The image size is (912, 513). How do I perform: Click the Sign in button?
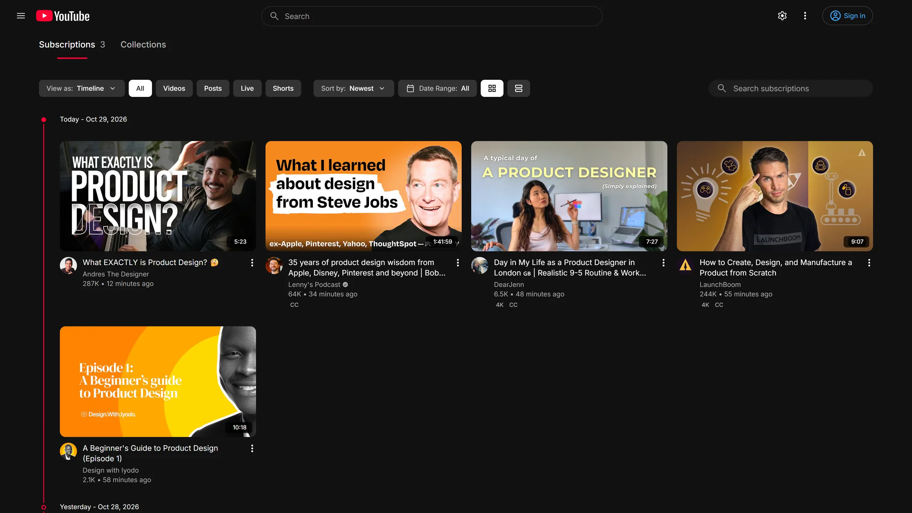[848, 16]
